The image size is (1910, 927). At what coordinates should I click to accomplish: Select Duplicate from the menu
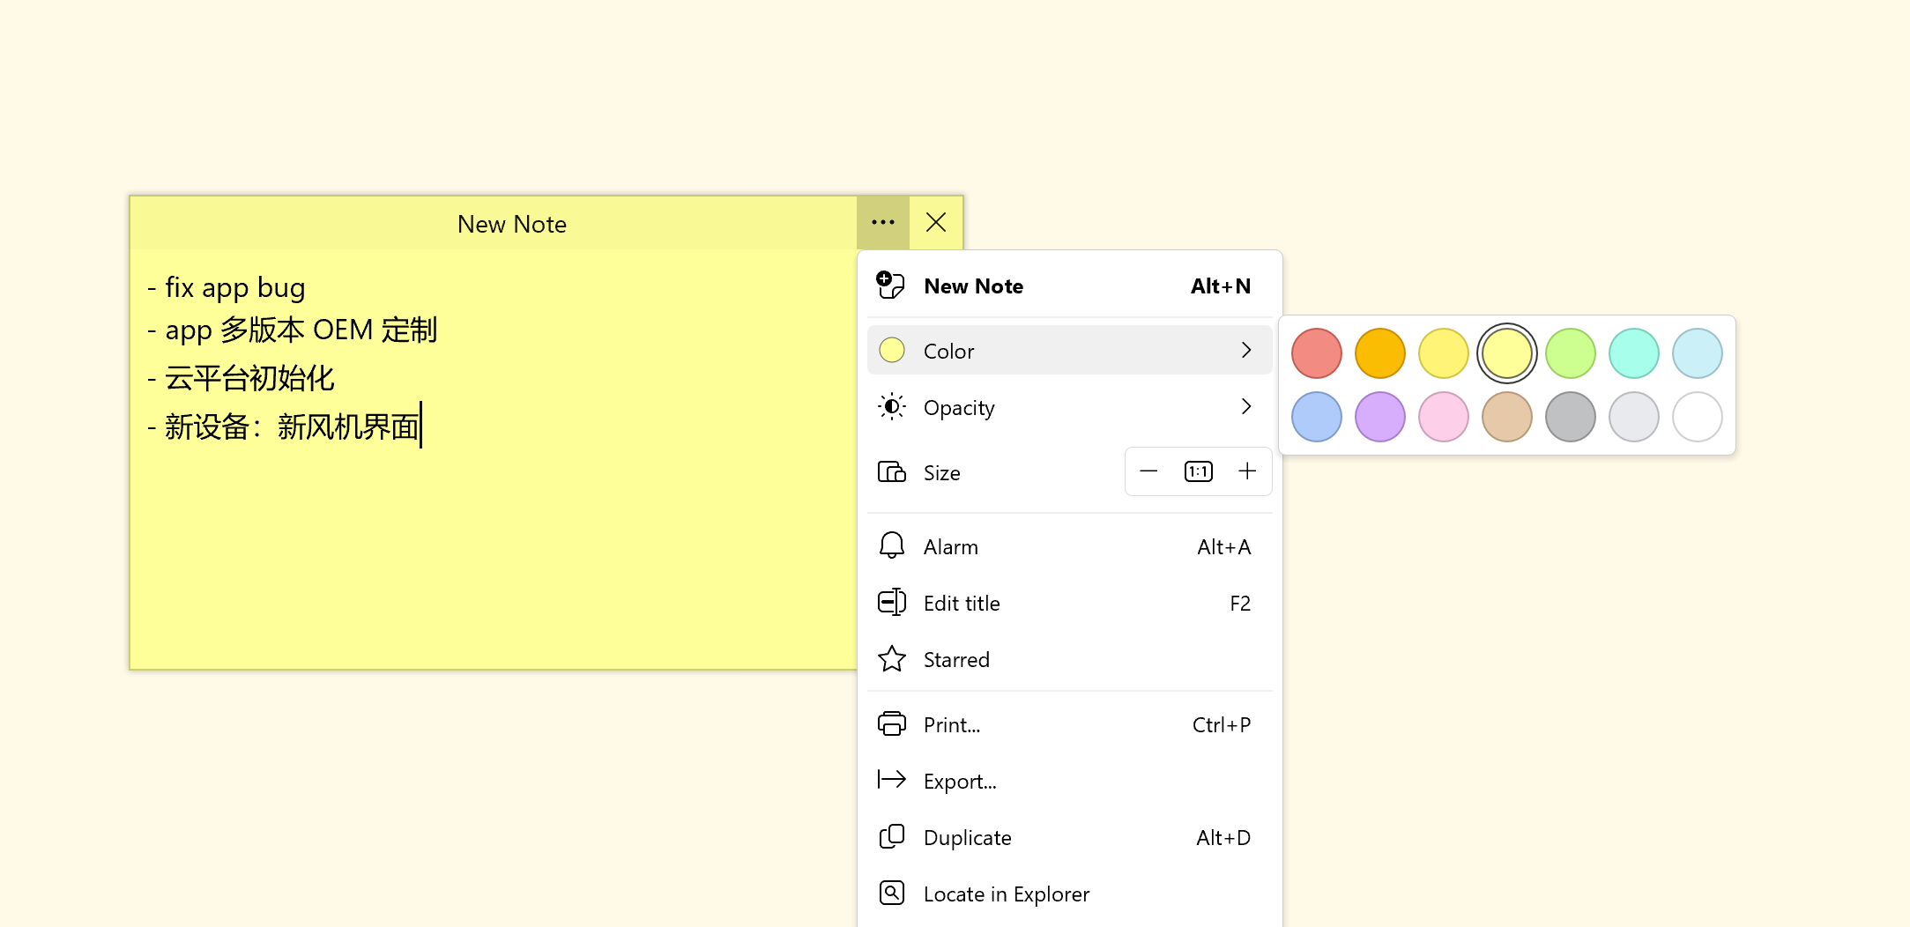(967, 837)
